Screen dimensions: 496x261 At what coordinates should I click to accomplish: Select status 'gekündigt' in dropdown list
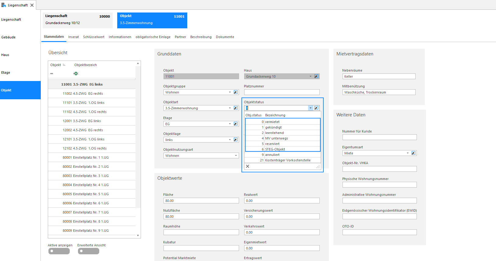point(283,127)
